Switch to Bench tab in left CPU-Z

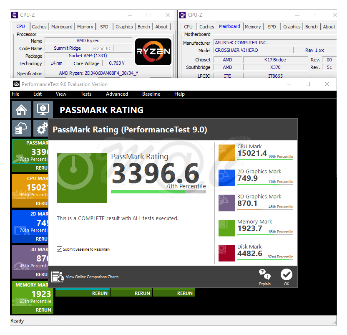point(143,27)
